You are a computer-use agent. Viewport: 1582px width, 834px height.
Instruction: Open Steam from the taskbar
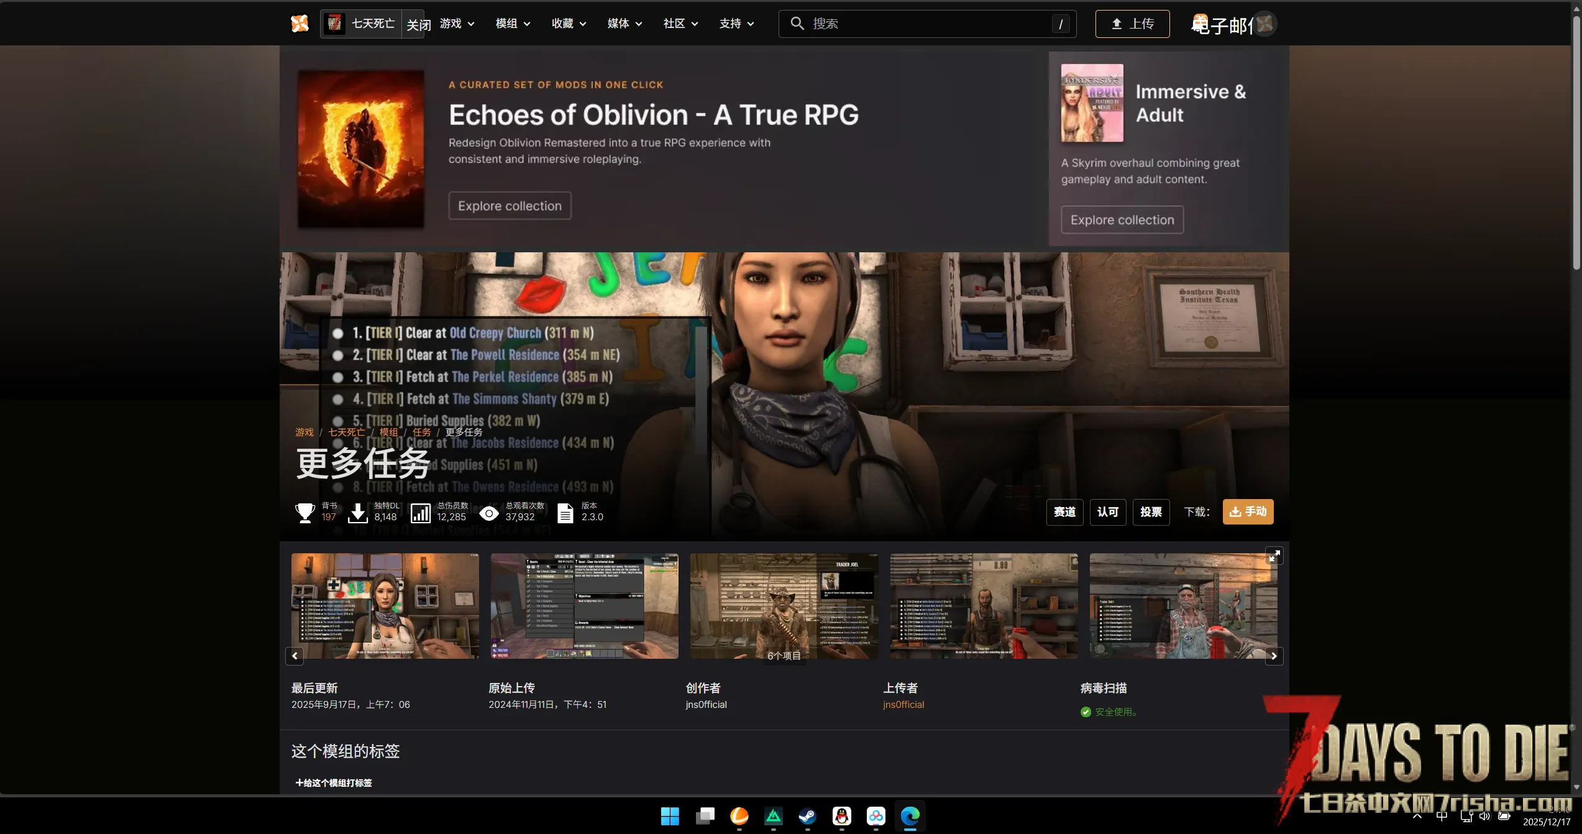(807, 816)
